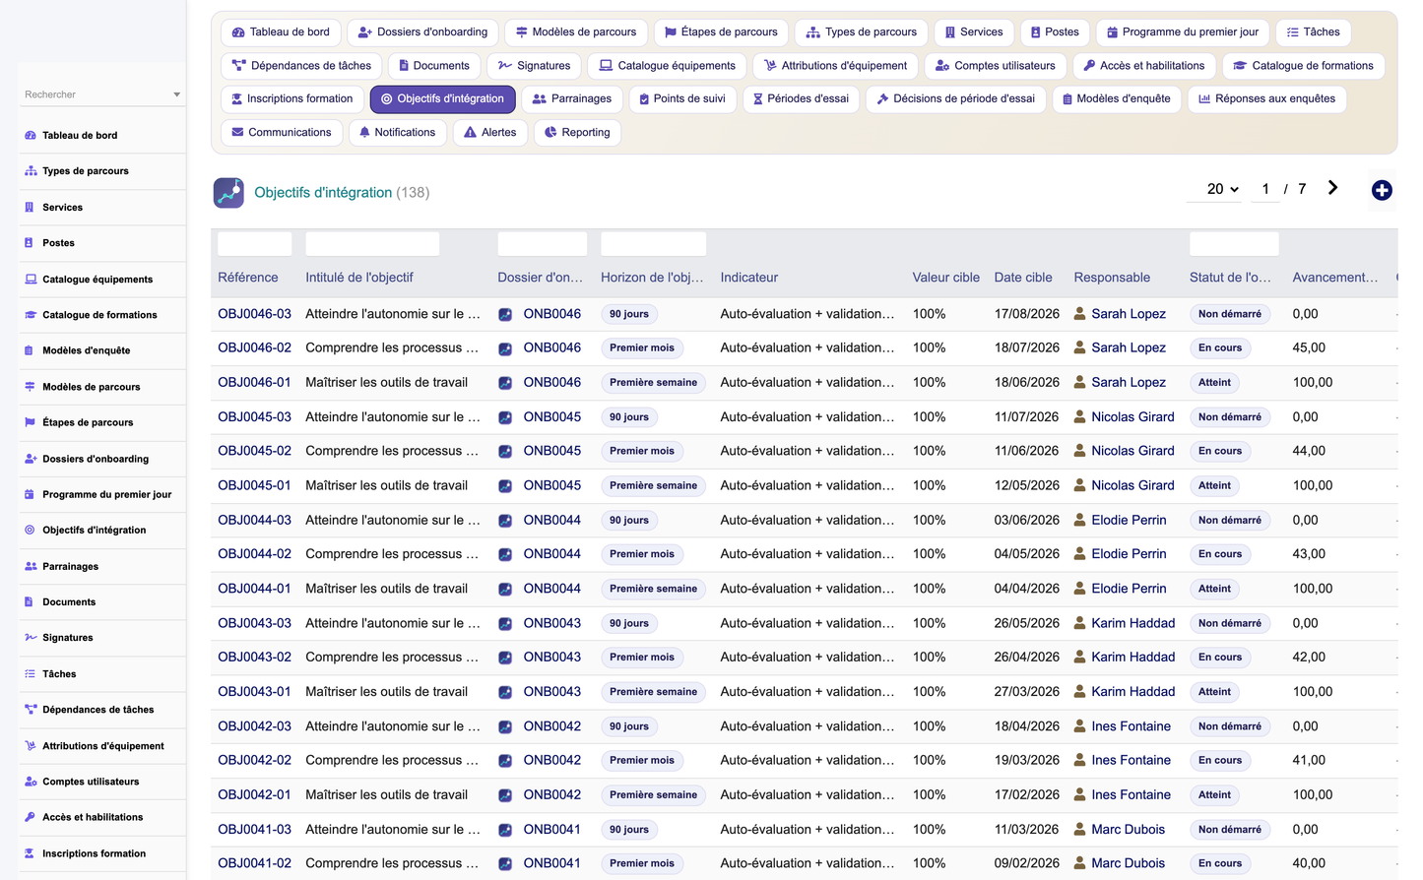The image size is (1423, 880).
Task: Click sidebar Comptes utilisateurs icon
Action: (x=31, y=782)
